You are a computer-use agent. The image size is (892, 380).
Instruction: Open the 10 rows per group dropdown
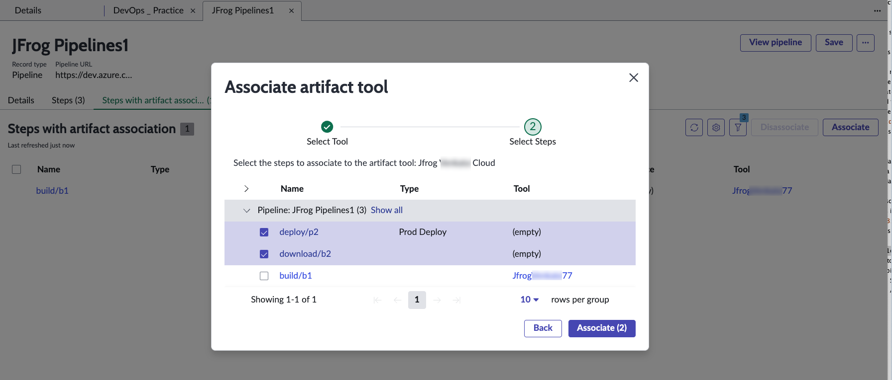tap(529, 300)
